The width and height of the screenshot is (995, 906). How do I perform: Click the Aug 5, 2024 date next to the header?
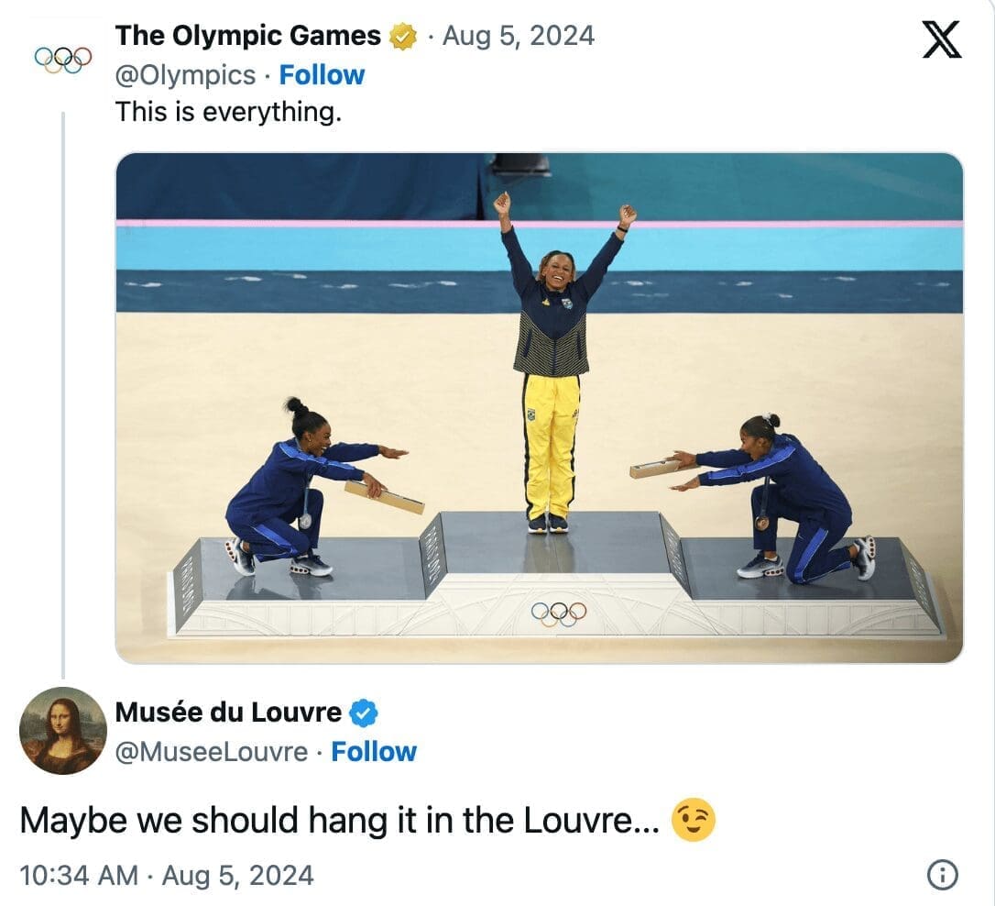point(518,36)
